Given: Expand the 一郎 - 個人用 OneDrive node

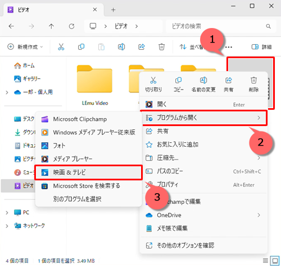Looking at the screenshot, I should [7, 92].
